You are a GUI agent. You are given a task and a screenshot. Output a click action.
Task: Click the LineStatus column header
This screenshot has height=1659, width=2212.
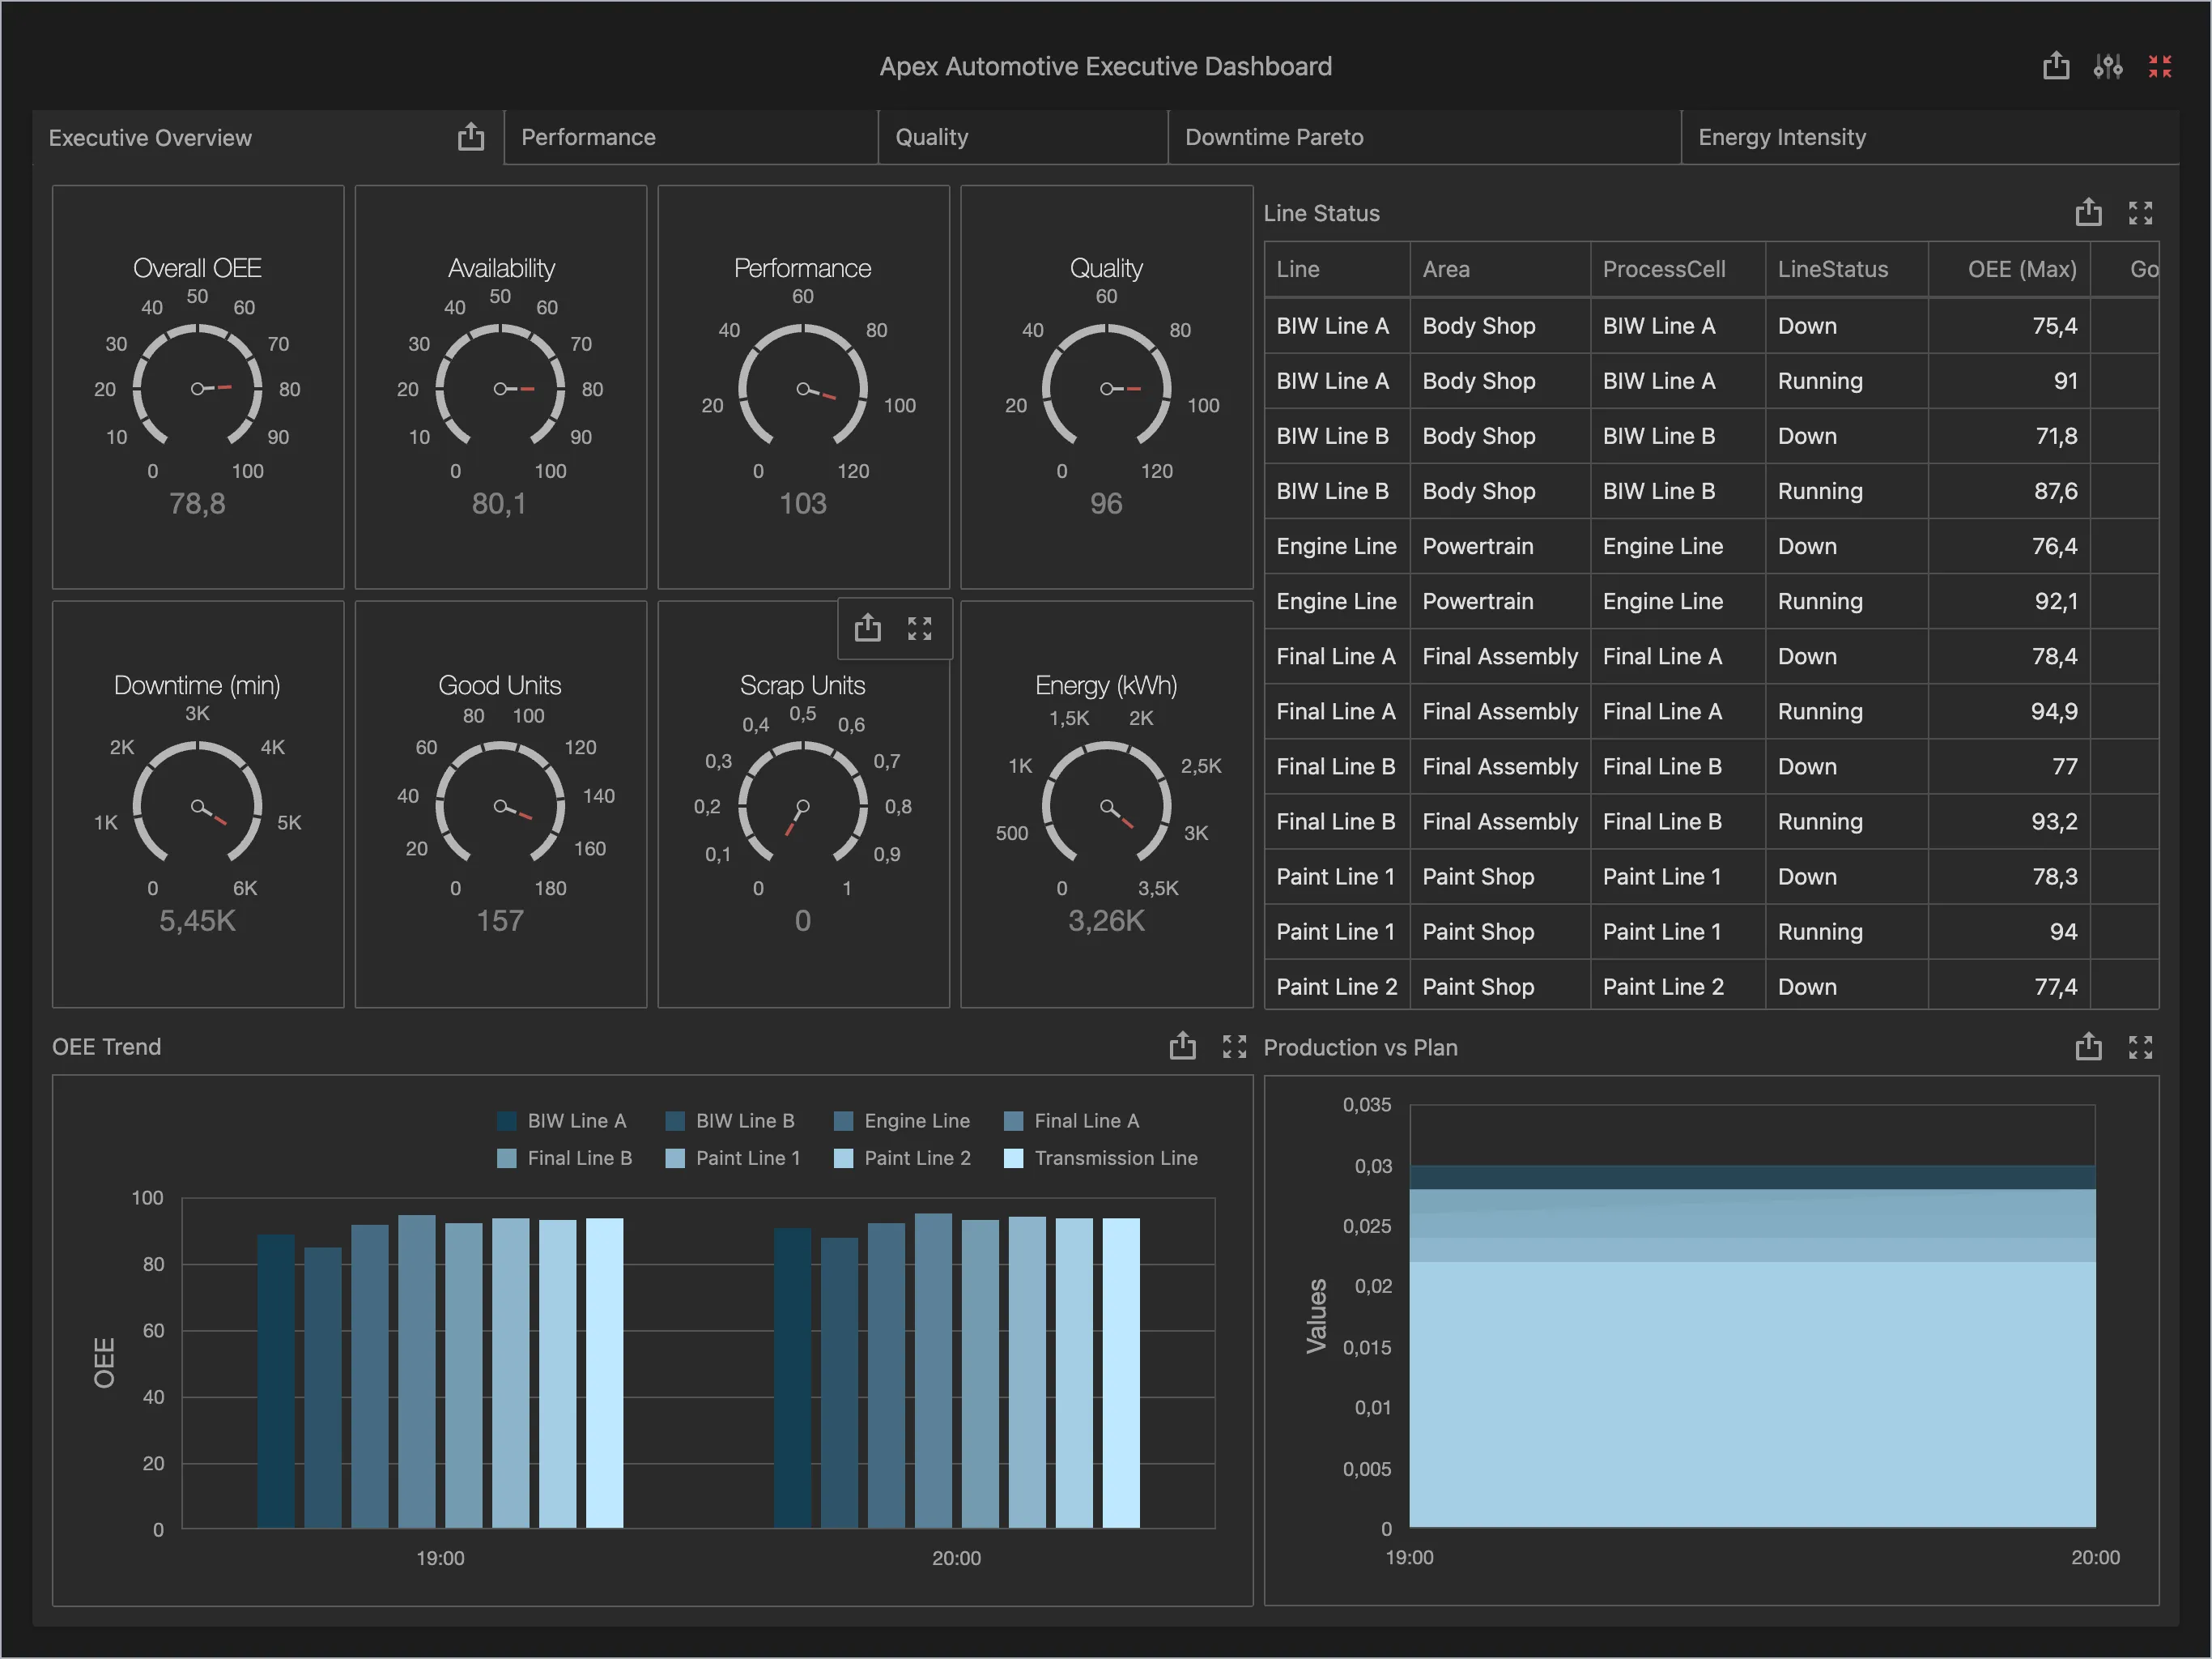pyautogui.click(x=1833, y=269)
